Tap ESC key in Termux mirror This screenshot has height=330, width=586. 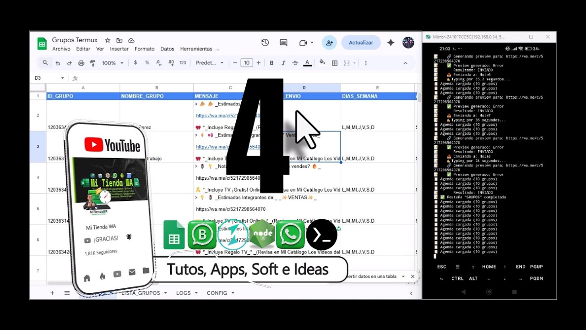pyautogui.click(x=441, y=267)
